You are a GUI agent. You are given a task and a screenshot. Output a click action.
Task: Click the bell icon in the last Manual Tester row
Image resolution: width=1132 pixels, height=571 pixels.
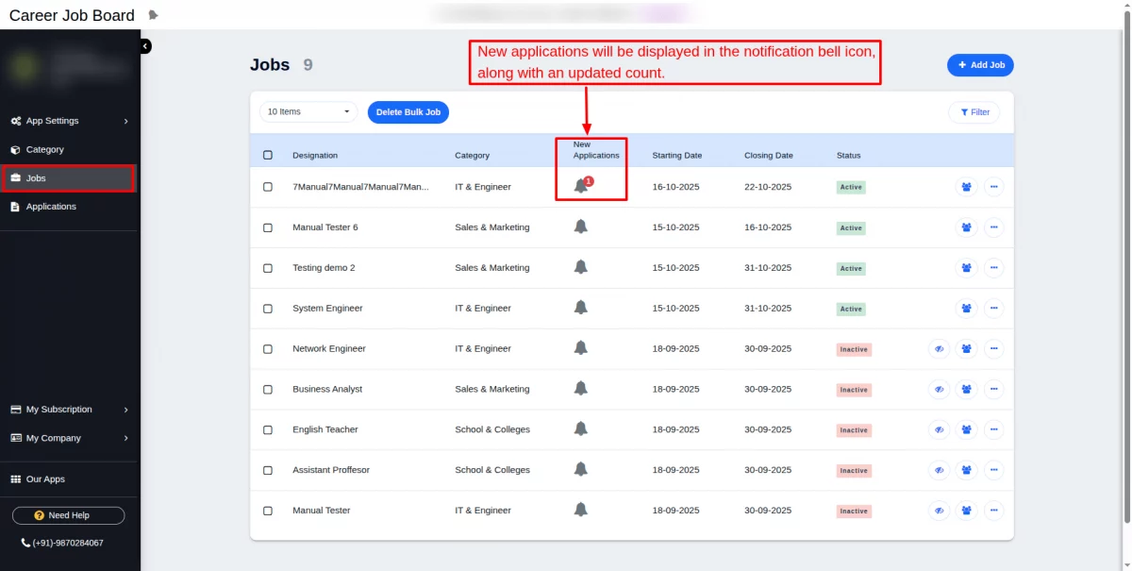[581, 511]
